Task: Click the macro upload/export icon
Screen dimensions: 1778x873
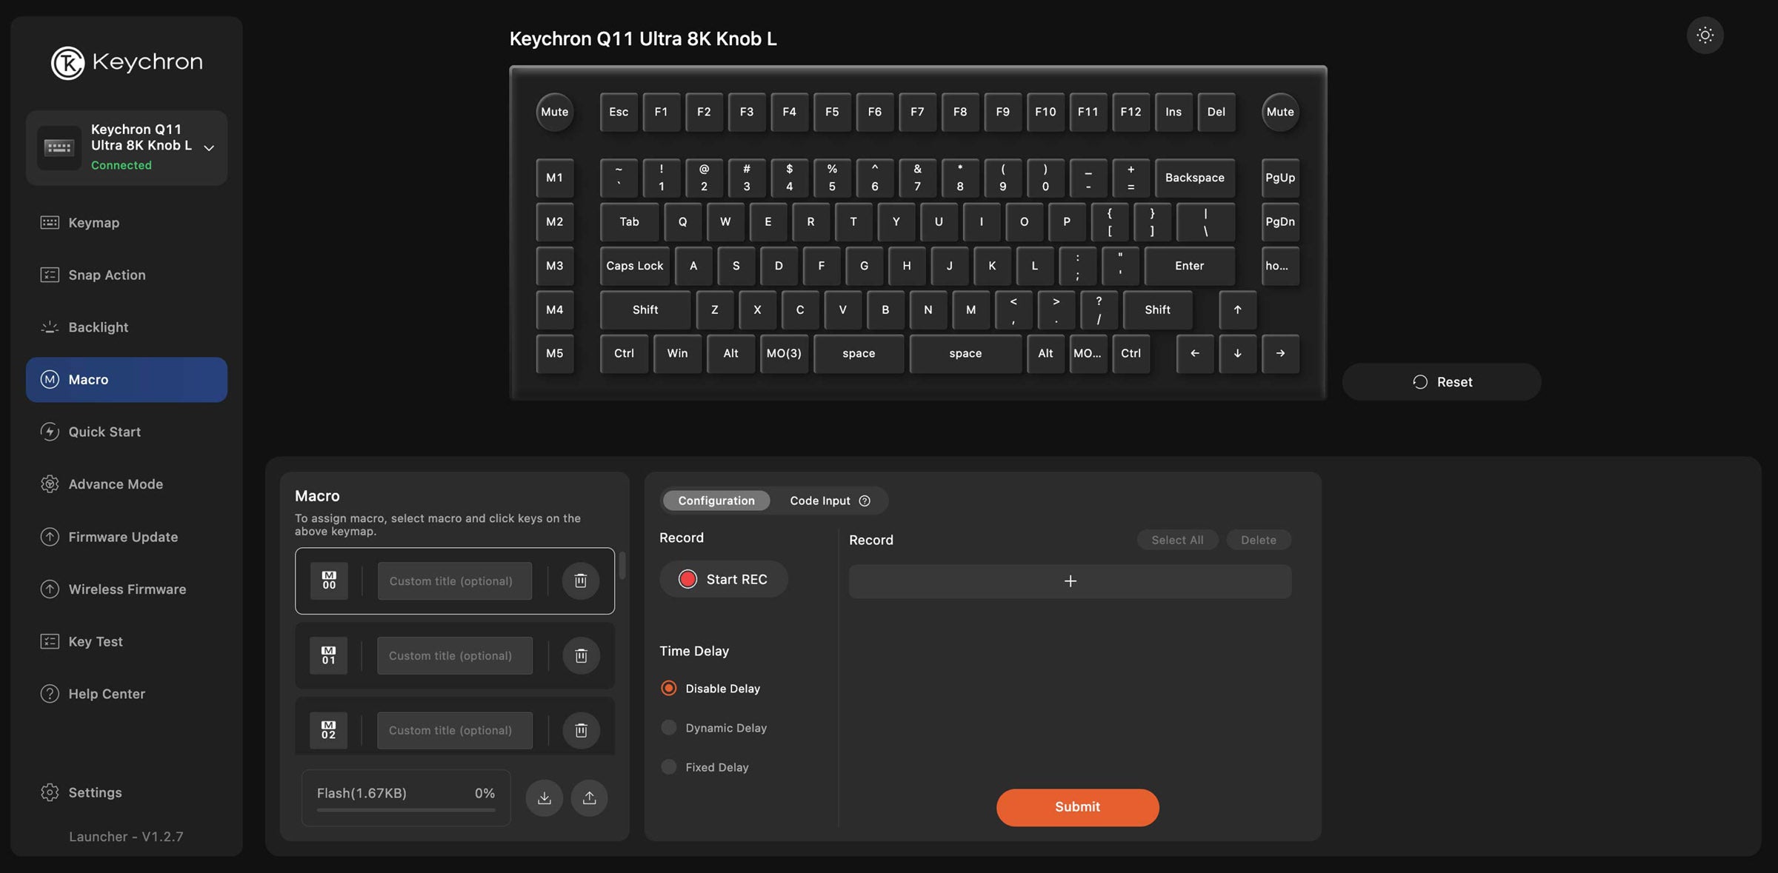Action: click(589, 797)
